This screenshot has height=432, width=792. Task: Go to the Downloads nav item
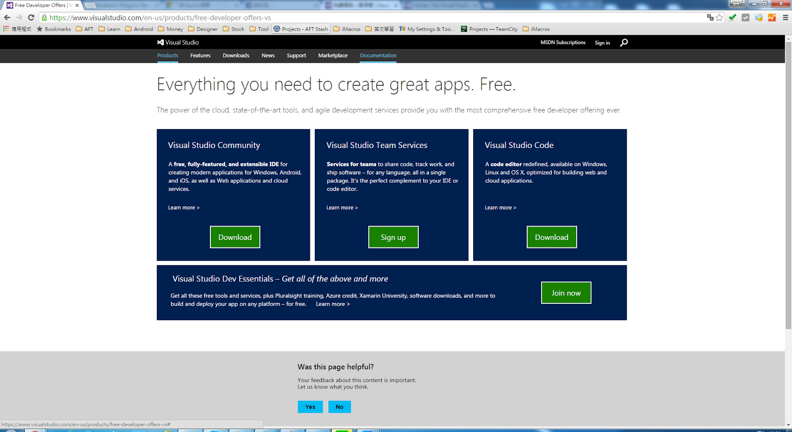(236, 55)
